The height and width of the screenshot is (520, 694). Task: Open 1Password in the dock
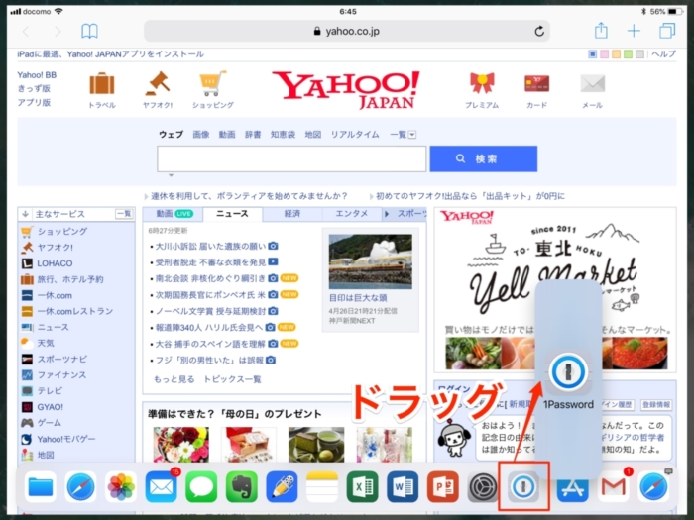click(523, 487)
